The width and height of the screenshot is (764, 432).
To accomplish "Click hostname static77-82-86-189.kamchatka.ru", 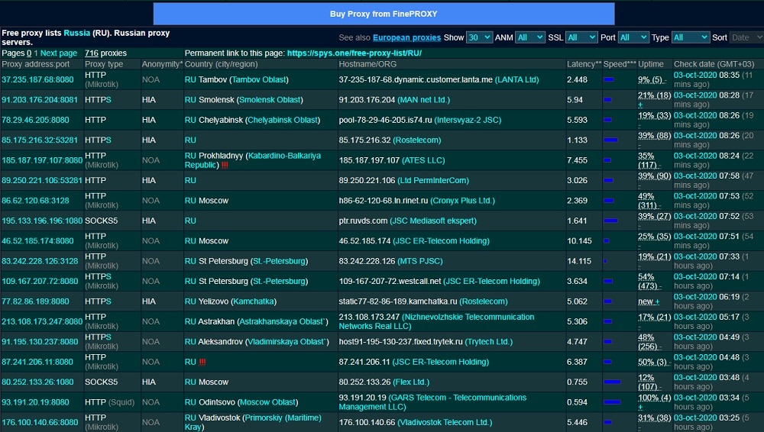I will 398,301.
